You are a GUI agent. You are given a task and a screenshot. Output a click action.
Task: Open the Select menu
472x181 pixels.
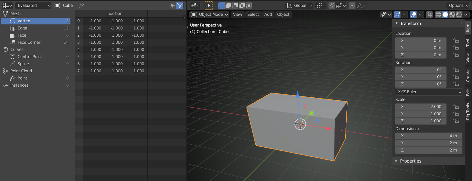253,14
